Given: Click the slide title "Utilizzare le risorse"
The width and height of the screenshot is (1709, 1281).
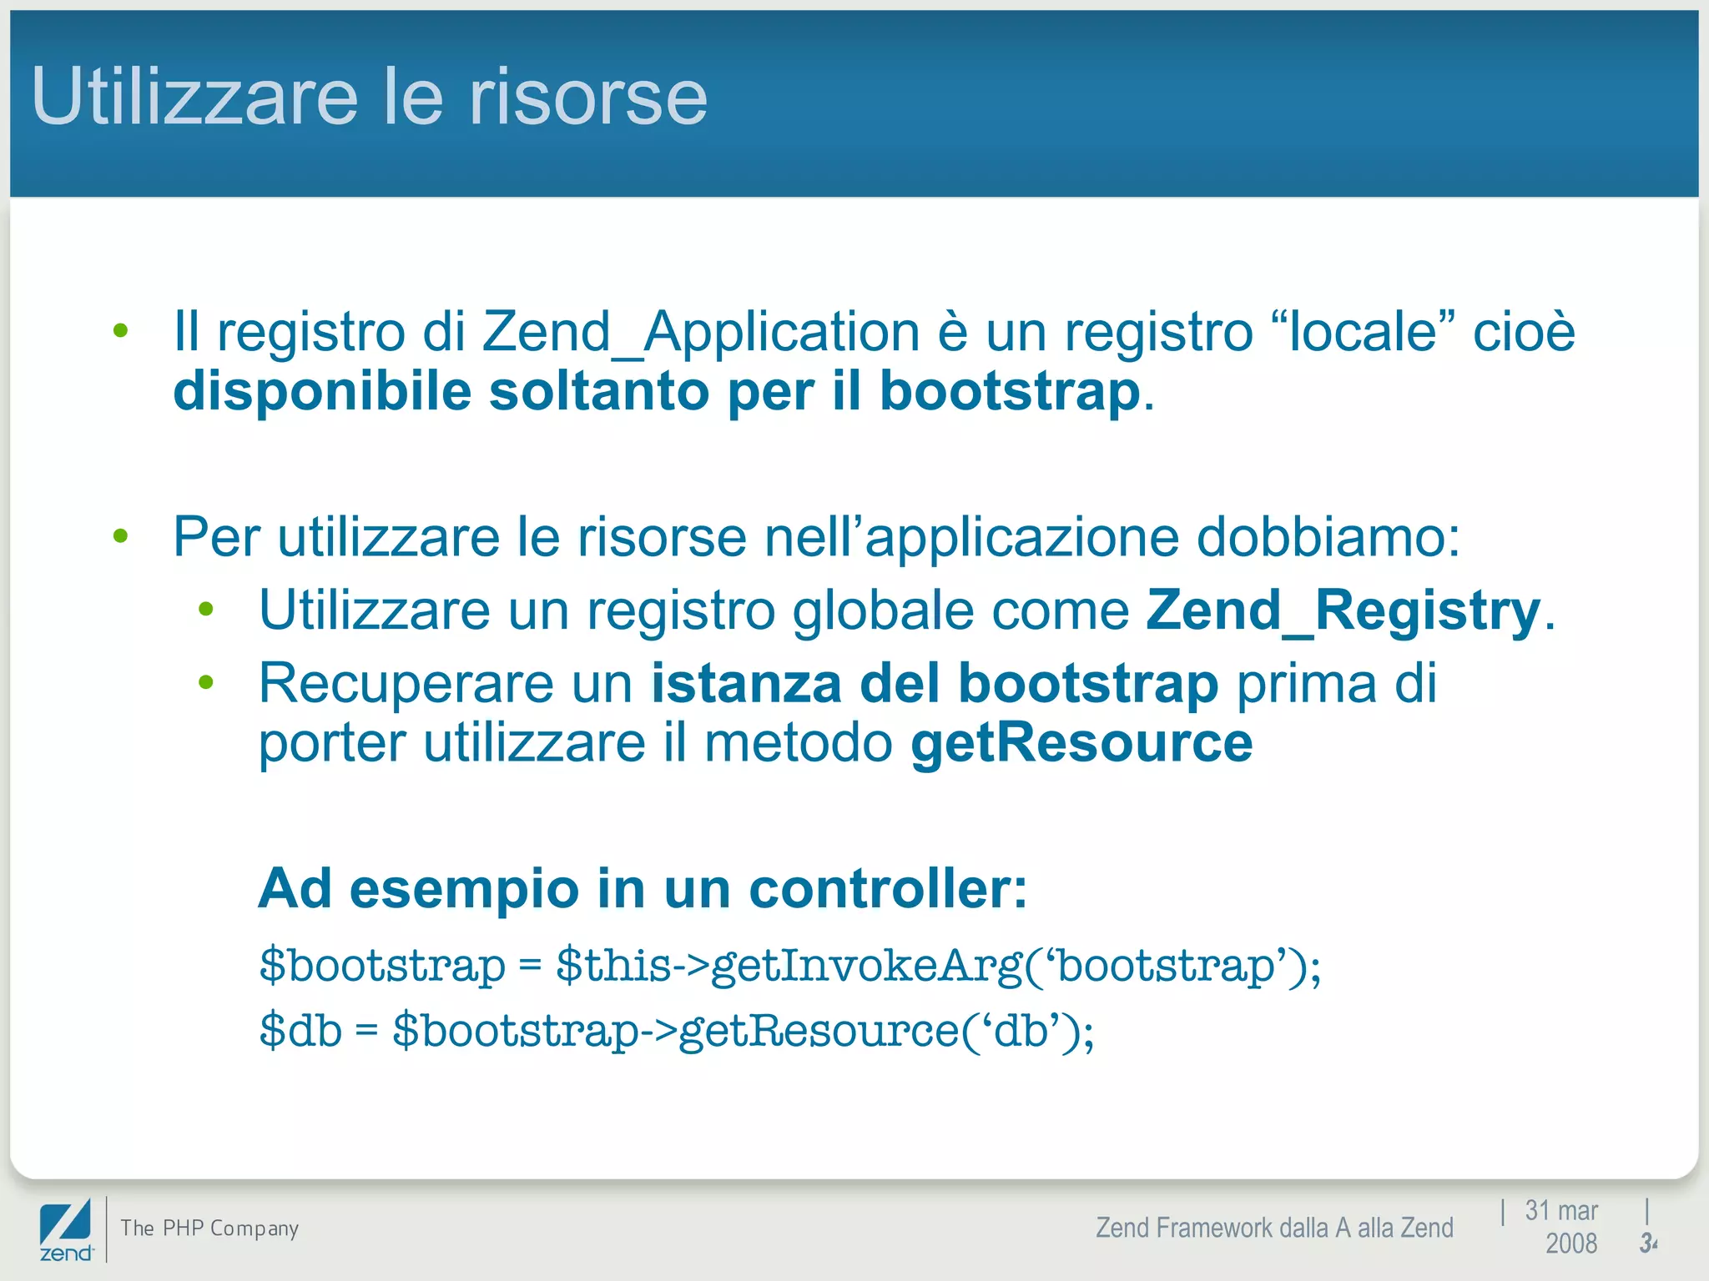Looking at the screenshot, I should pos(369,97).
